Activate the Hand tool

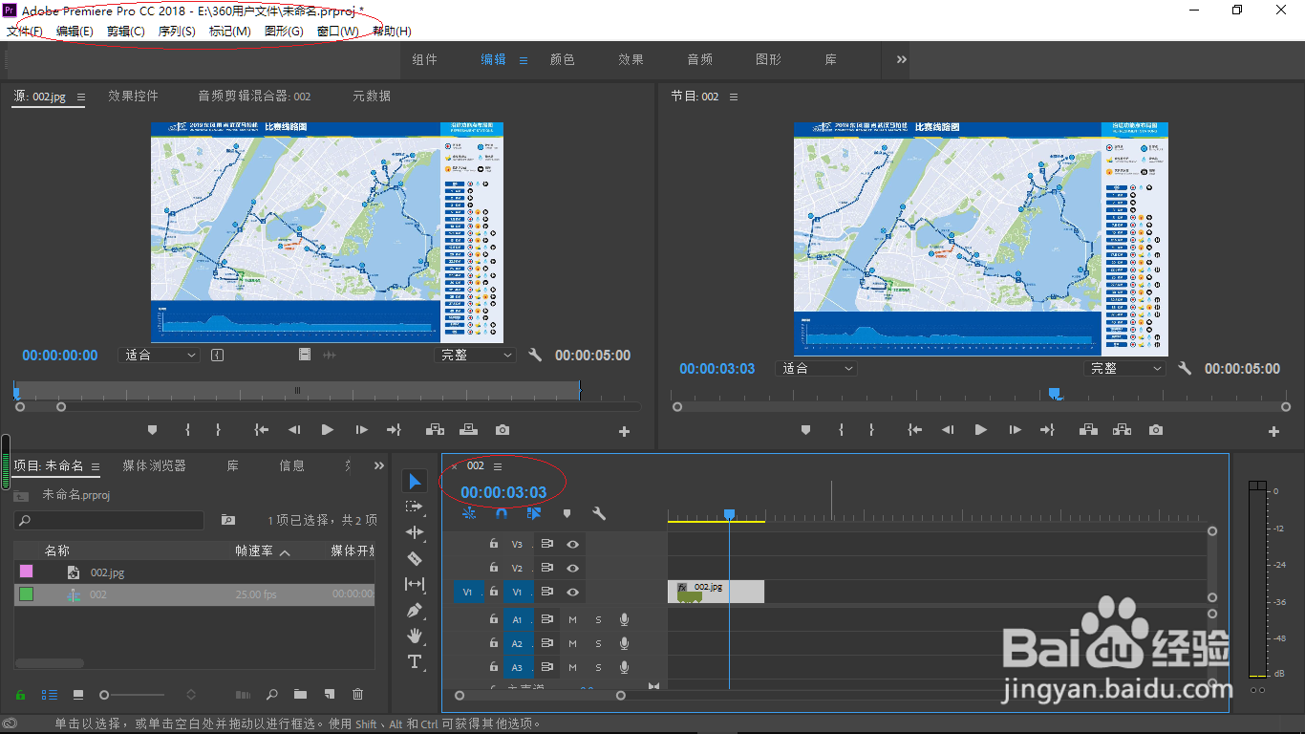pyautogui.click(x=415, y=635)
